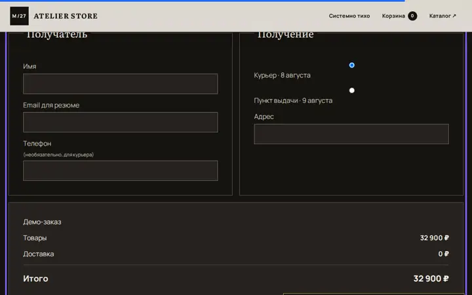
Task: Select the Пункт выдачи · 9 августа radio
Action: 351,90
